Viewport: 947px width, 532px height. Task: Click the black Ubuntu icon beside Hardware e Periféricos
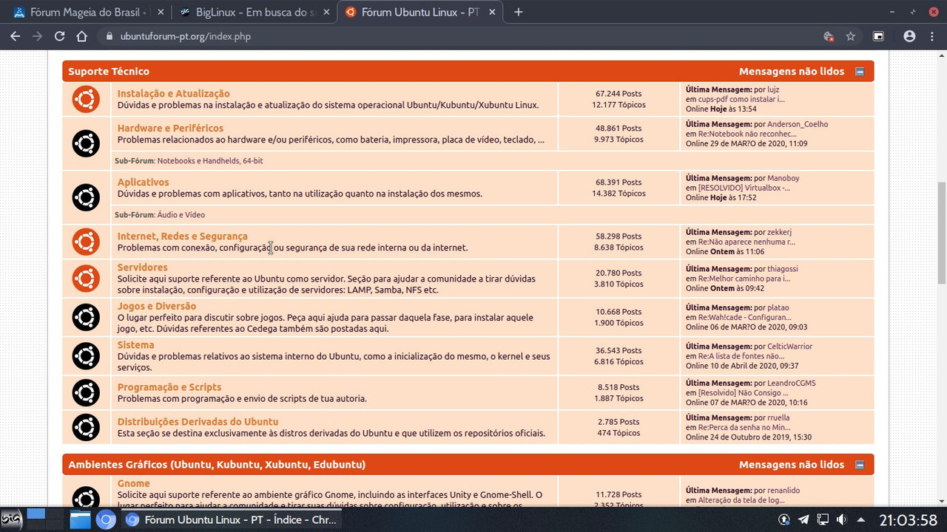click(86, 143)
